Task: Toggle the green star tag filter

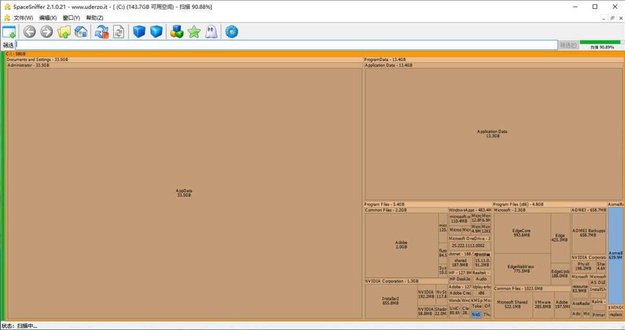Action: click(193, 31)
